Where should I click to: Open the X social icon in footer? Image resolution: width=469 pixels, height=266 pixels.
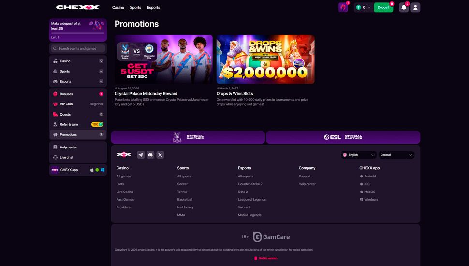click(160, 155)
